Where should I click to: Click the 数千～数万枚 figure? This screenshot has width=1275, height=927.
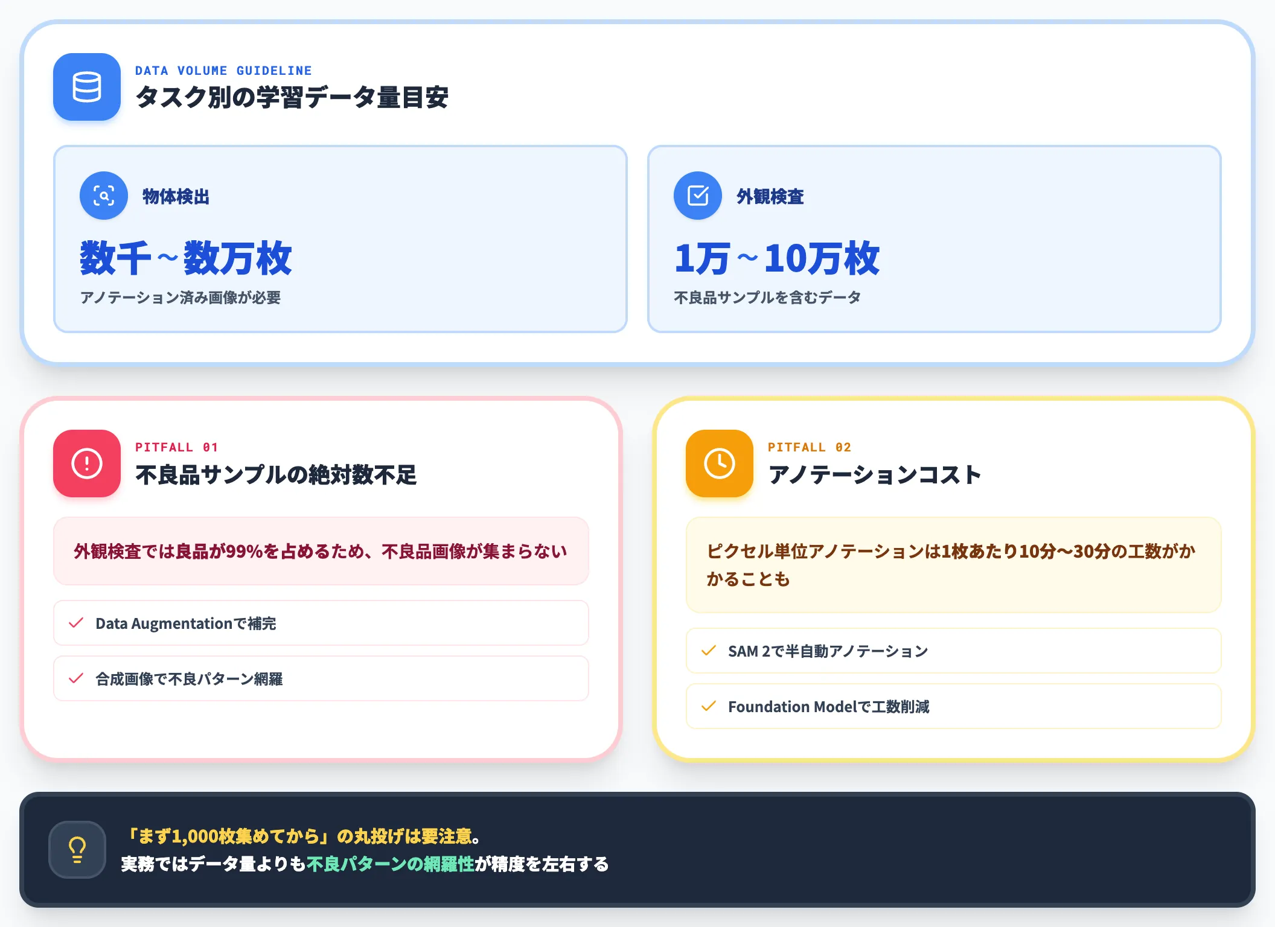[186, 258]
